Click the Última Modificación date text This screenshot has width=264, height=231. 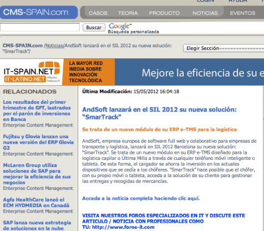pyautogui.click(x=130, y=92)
